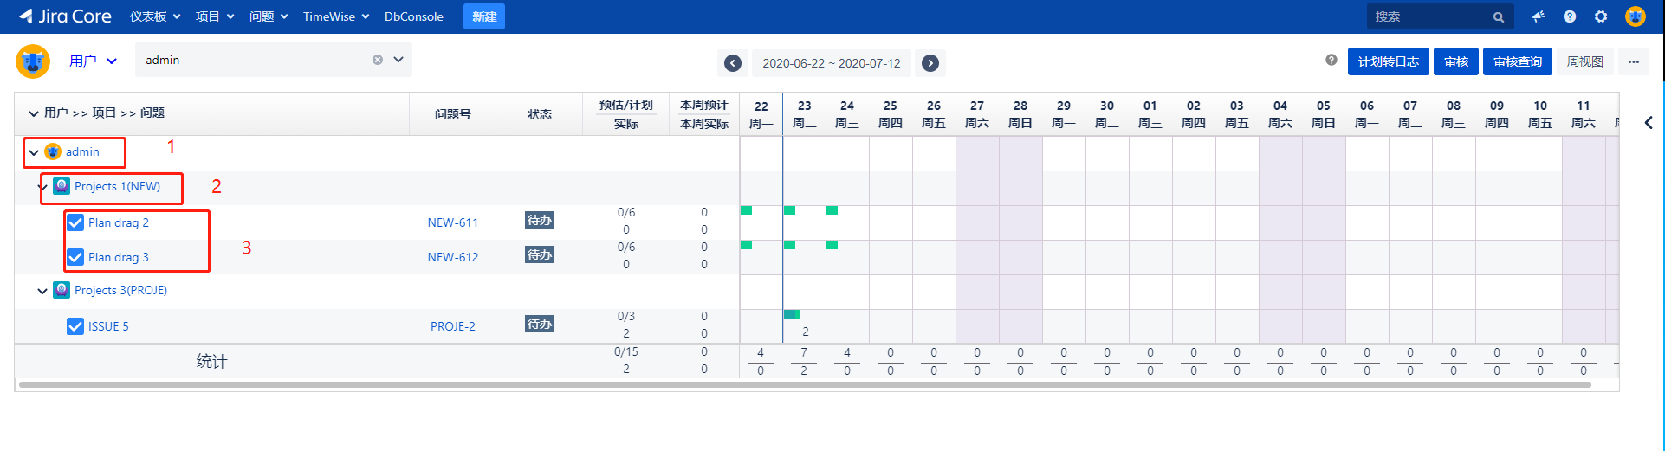Collapse the admin user row
The image size is (1665, 451).
pyautogui.click(x=34, y=152)
